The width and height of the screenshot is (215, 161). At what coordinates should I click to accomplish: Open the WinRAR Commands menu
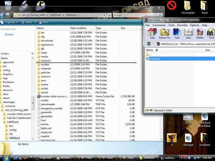(159, 25)
